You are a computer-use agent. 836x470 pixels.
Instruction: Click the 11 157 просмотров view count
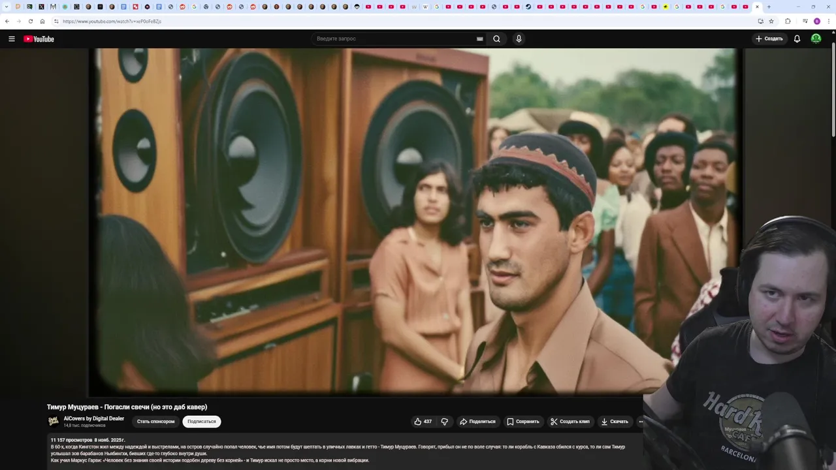(x=71, y=440)
